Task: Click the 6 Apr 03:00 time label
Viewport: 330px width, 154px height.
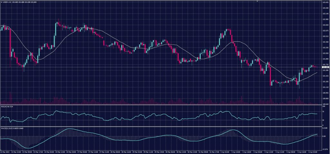Action: pyautogui.click(x=314, y=152)
